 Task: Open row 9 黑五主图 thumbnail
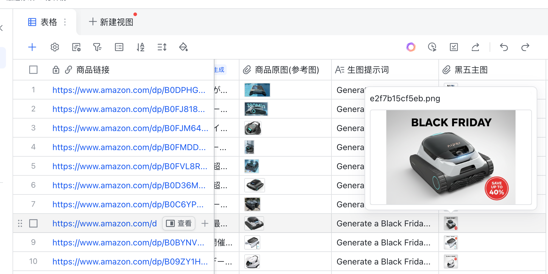(x=451, y=242)
